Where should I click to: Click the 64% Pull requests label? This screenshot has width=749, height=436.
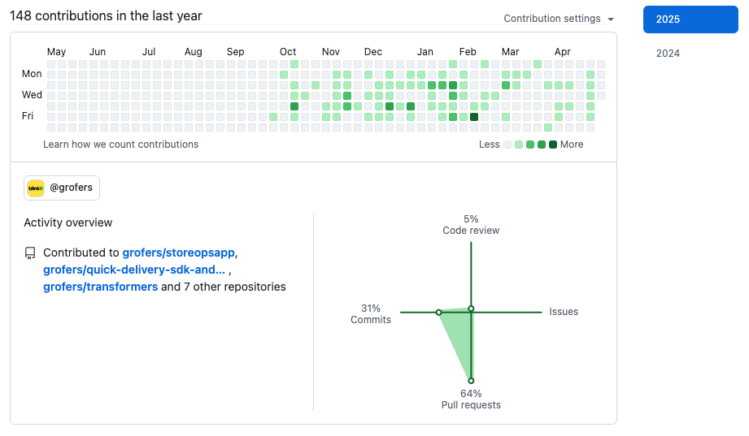click(471, 399)
